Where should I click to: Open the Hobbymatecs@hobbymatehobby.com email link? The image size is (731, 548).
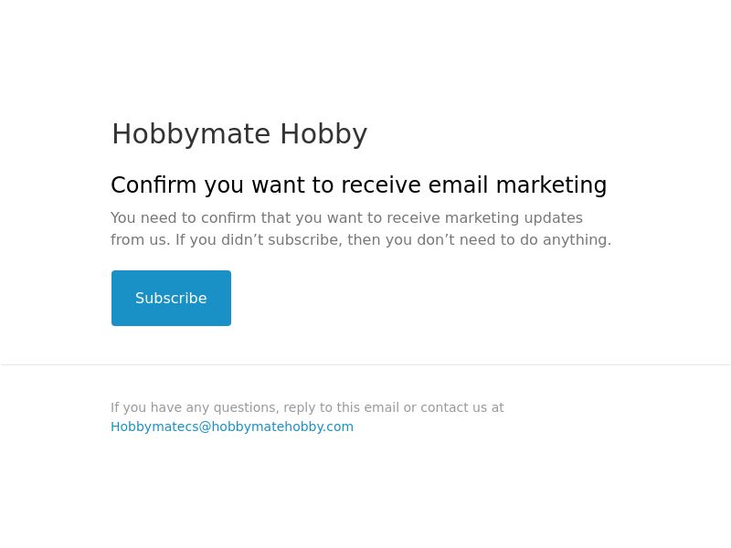coord(232,427)
